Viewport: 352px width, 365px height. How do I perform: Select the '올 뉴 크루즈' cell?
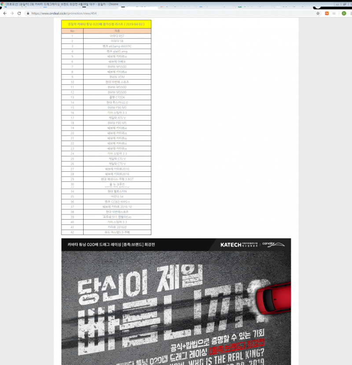coord(117,184)
